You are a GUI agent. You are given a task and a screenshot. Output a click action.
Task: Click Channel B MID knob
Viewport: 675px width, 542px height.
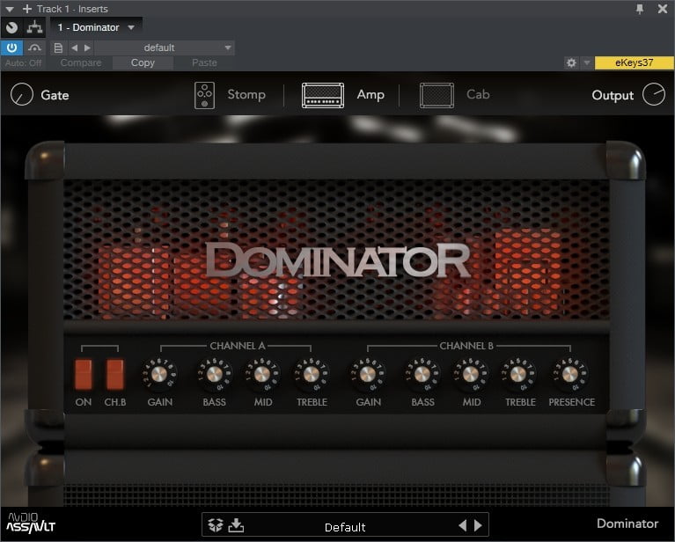click(x=471, y=374)
